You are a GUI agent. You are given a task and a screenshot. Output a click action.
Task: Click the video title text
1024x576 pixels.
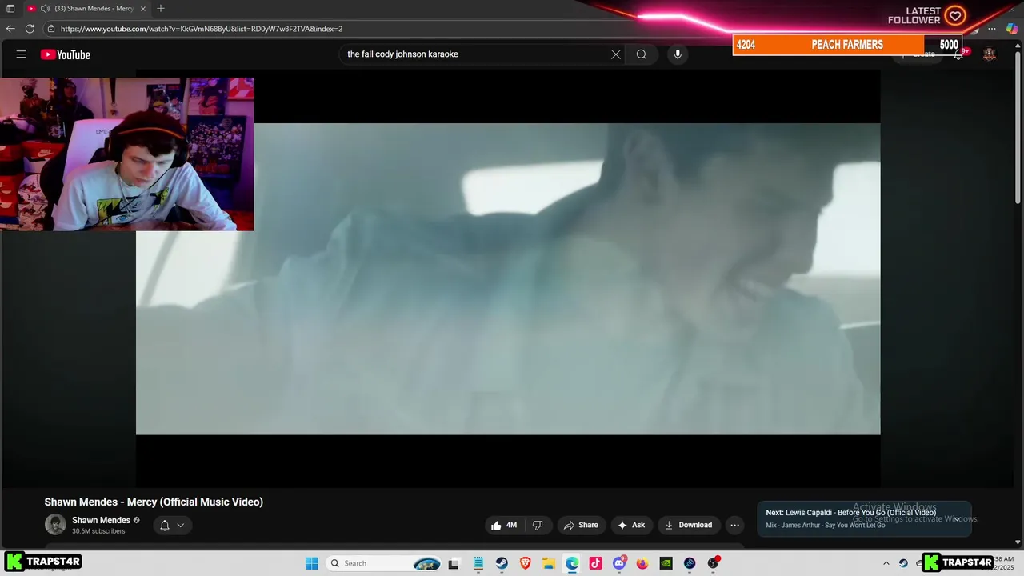154,502
